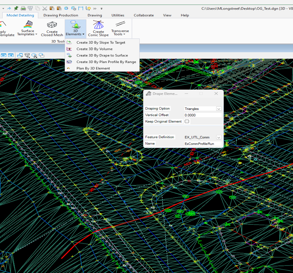Click the Cut scissors icon
Viewport: 293px width, 273px height.
45,8
